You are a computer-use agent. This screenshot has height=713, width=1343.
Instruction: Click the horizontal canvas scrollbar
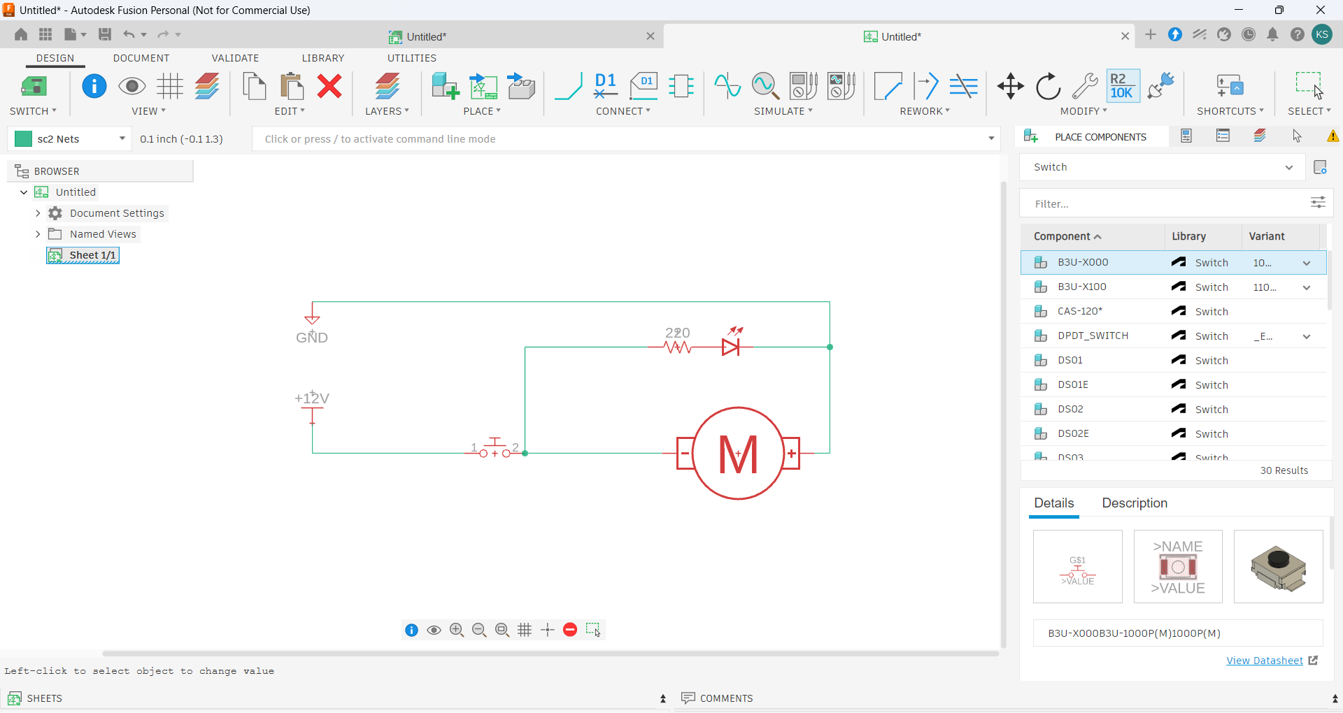click(x=550, y=654)
